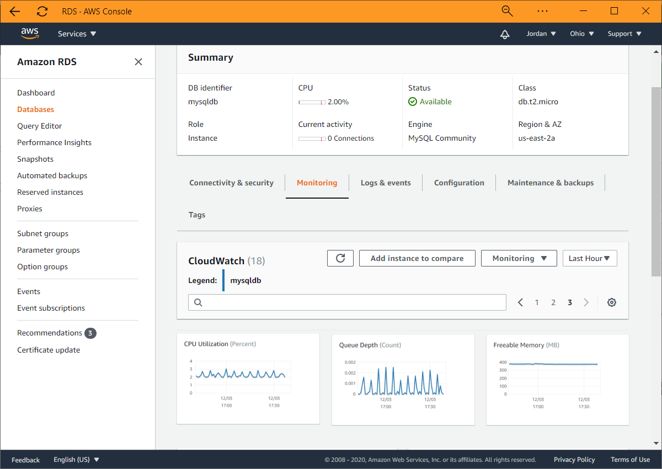Open the Logs & events tab

coord(386,183)
